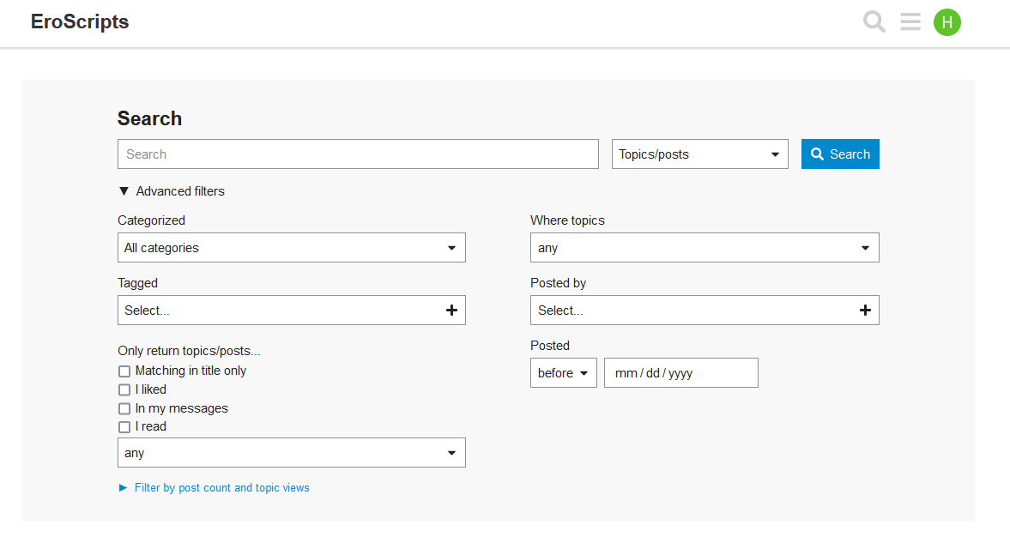Click the plus icon in Tagged field

pos(451,311)
